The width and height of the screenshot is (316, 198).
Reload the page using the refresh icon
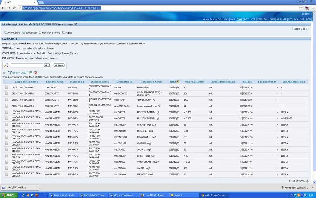tap(14, 8)
